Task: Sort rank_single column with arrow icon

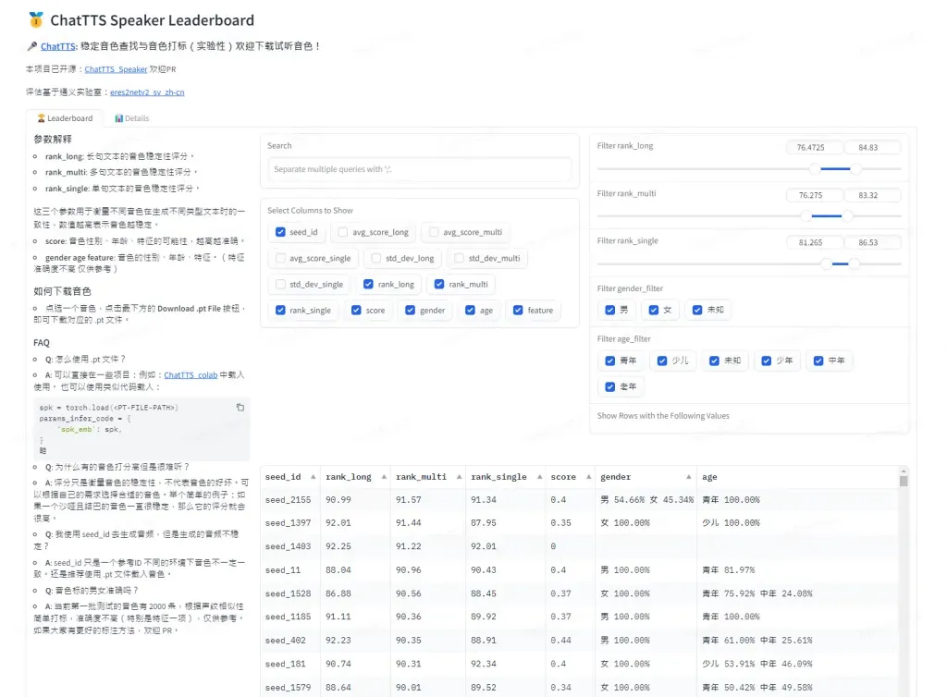Action: (539, 477)
